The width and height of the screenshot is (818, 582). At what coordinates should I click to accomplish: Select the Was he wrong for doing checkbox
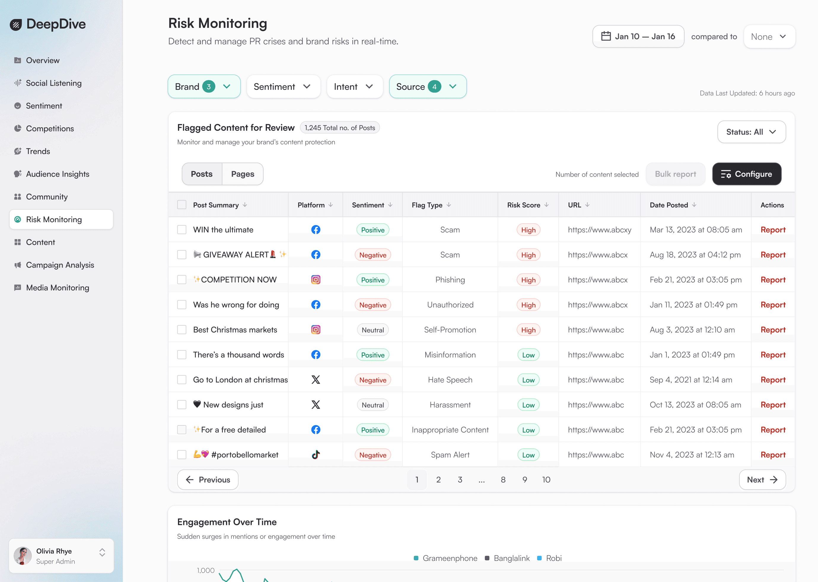coord(182,305)
